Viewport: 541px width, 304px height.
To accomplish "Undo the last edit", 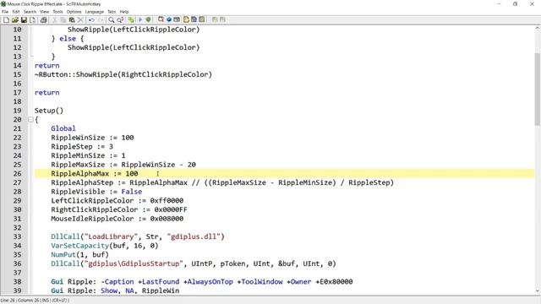I will pyautogui.click(x=91, y=20).
